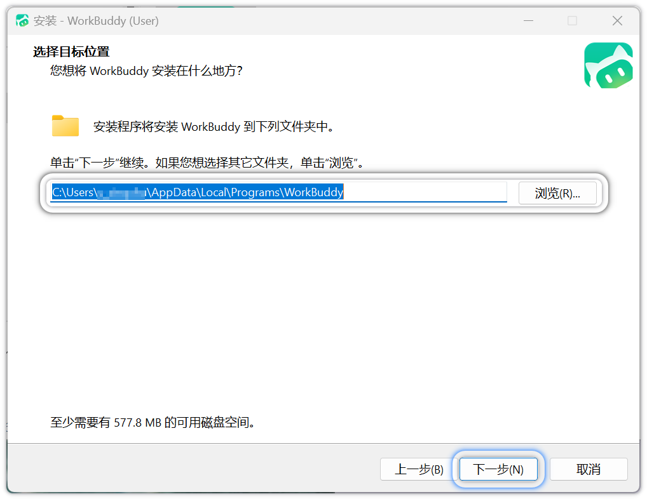Viewport: 647px width, 499px height.
Task: Click the empty space after the install path
Action: (x=425, y=192)
